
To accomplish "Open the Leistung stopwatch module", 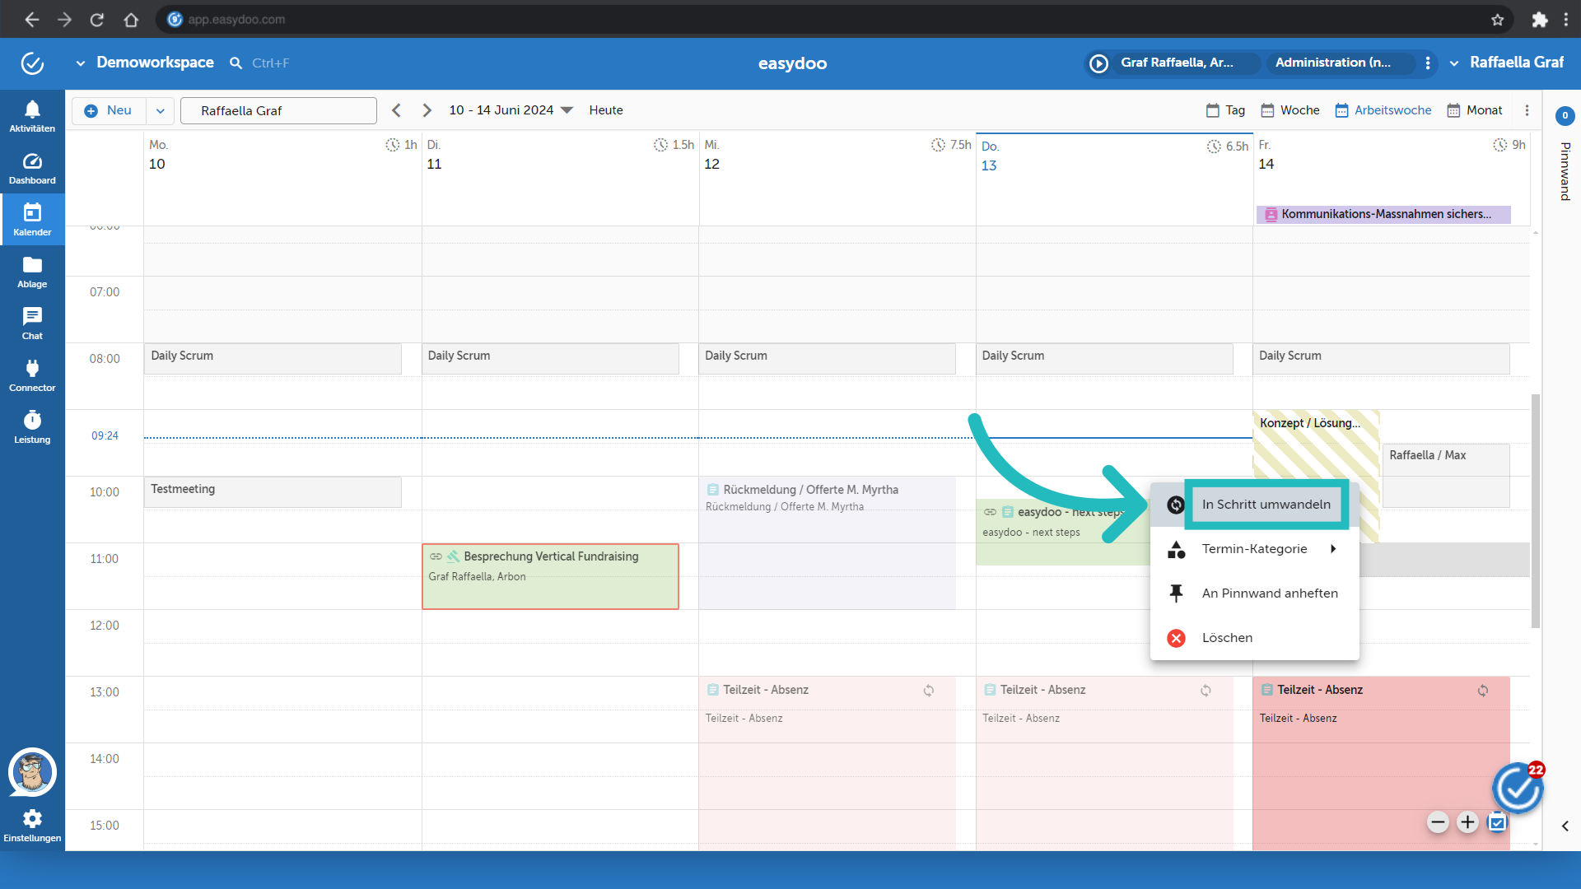I will [x=32, y=427].
